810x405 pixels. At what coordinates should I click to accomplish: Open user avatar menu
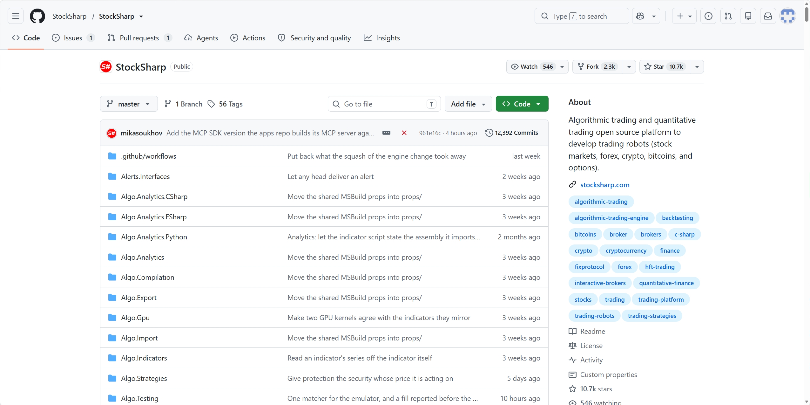point(788,16)
